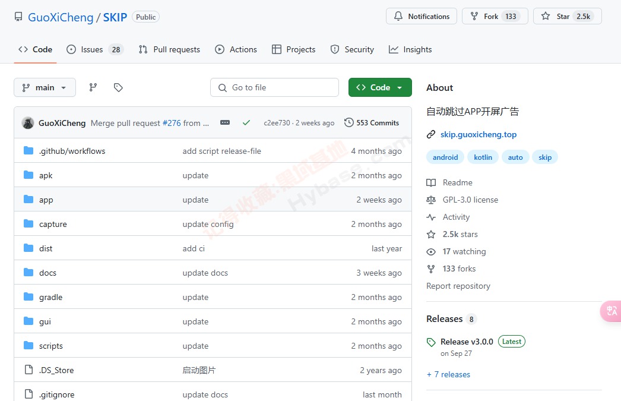This screenshot has width=621, height=401.
Task: Open the Projects tab
Action: click(293, 49)
